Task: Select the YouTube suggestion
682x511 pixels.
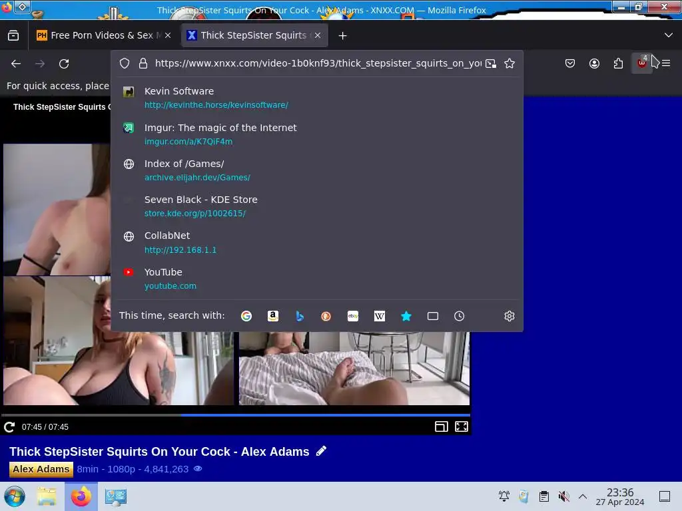Action: [316, 279]
